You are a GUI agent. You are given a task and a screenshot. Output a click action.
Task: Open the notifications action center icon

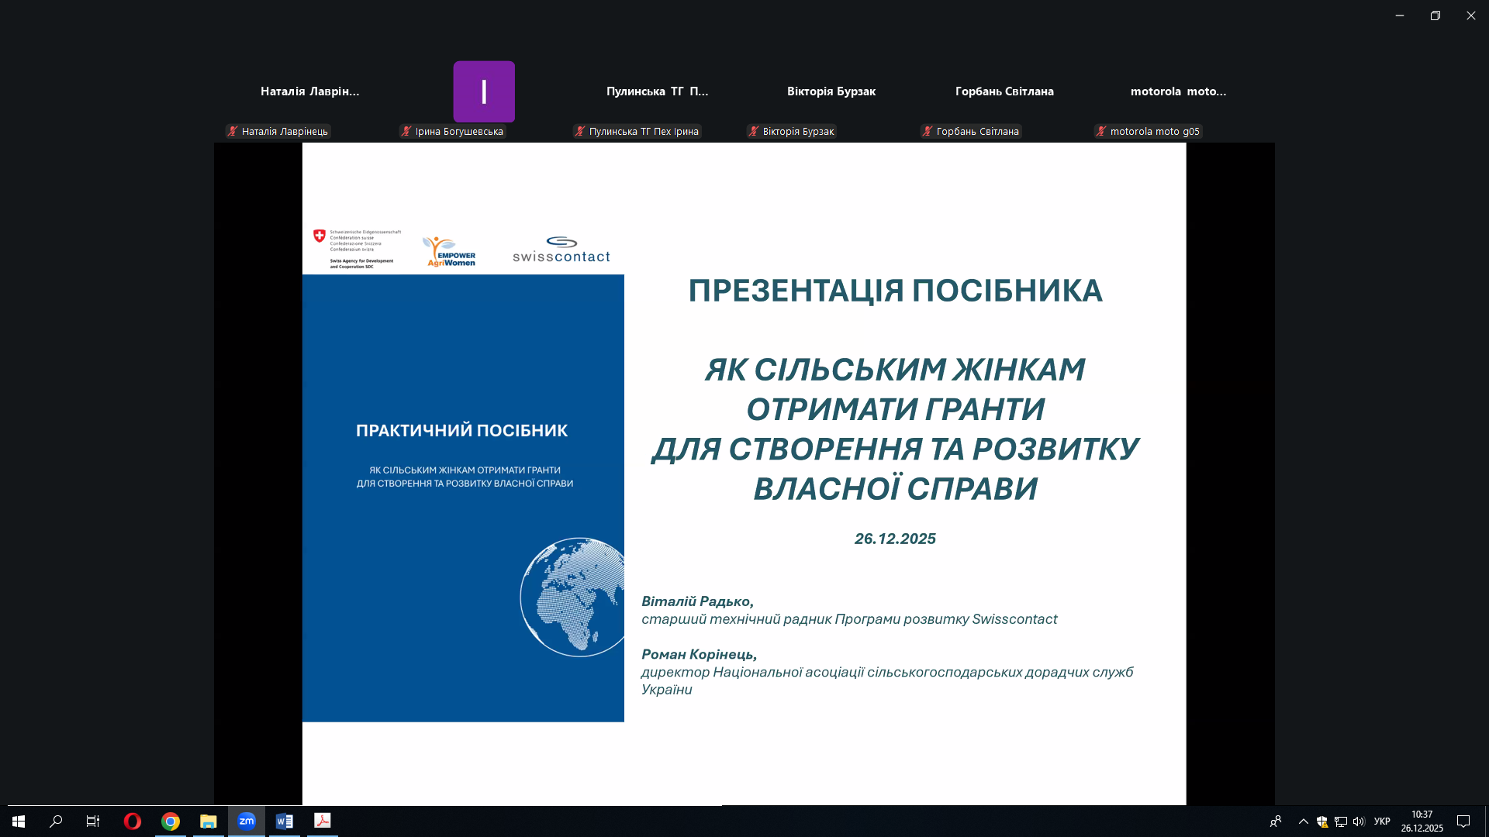pos(1463,821)
